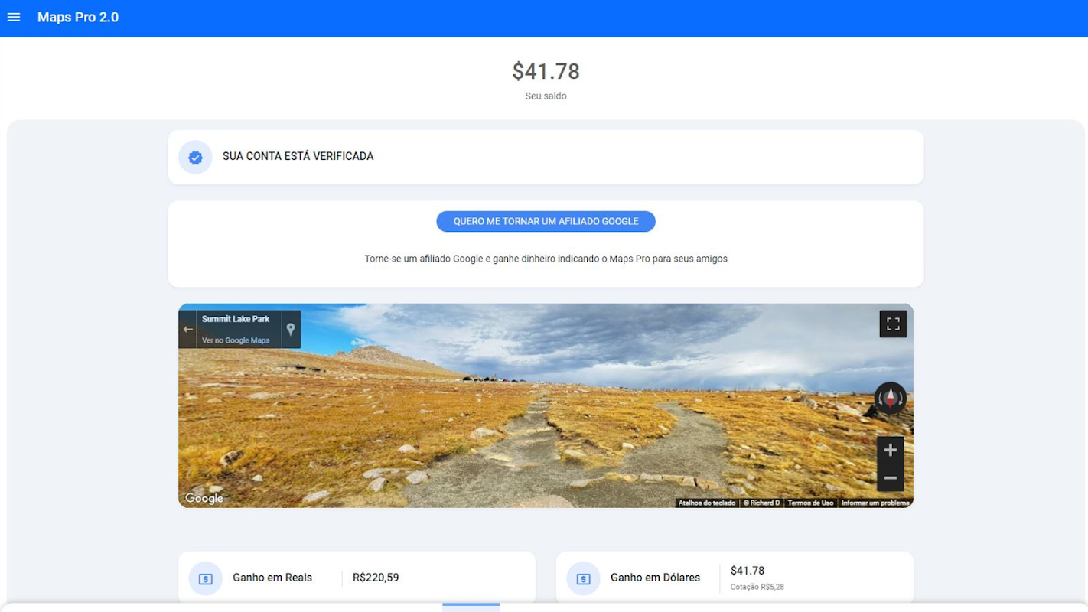Viewport: 1088px width, 612px height.
Task: Click the verified account badge icon
Action: (x=195, y=157)
